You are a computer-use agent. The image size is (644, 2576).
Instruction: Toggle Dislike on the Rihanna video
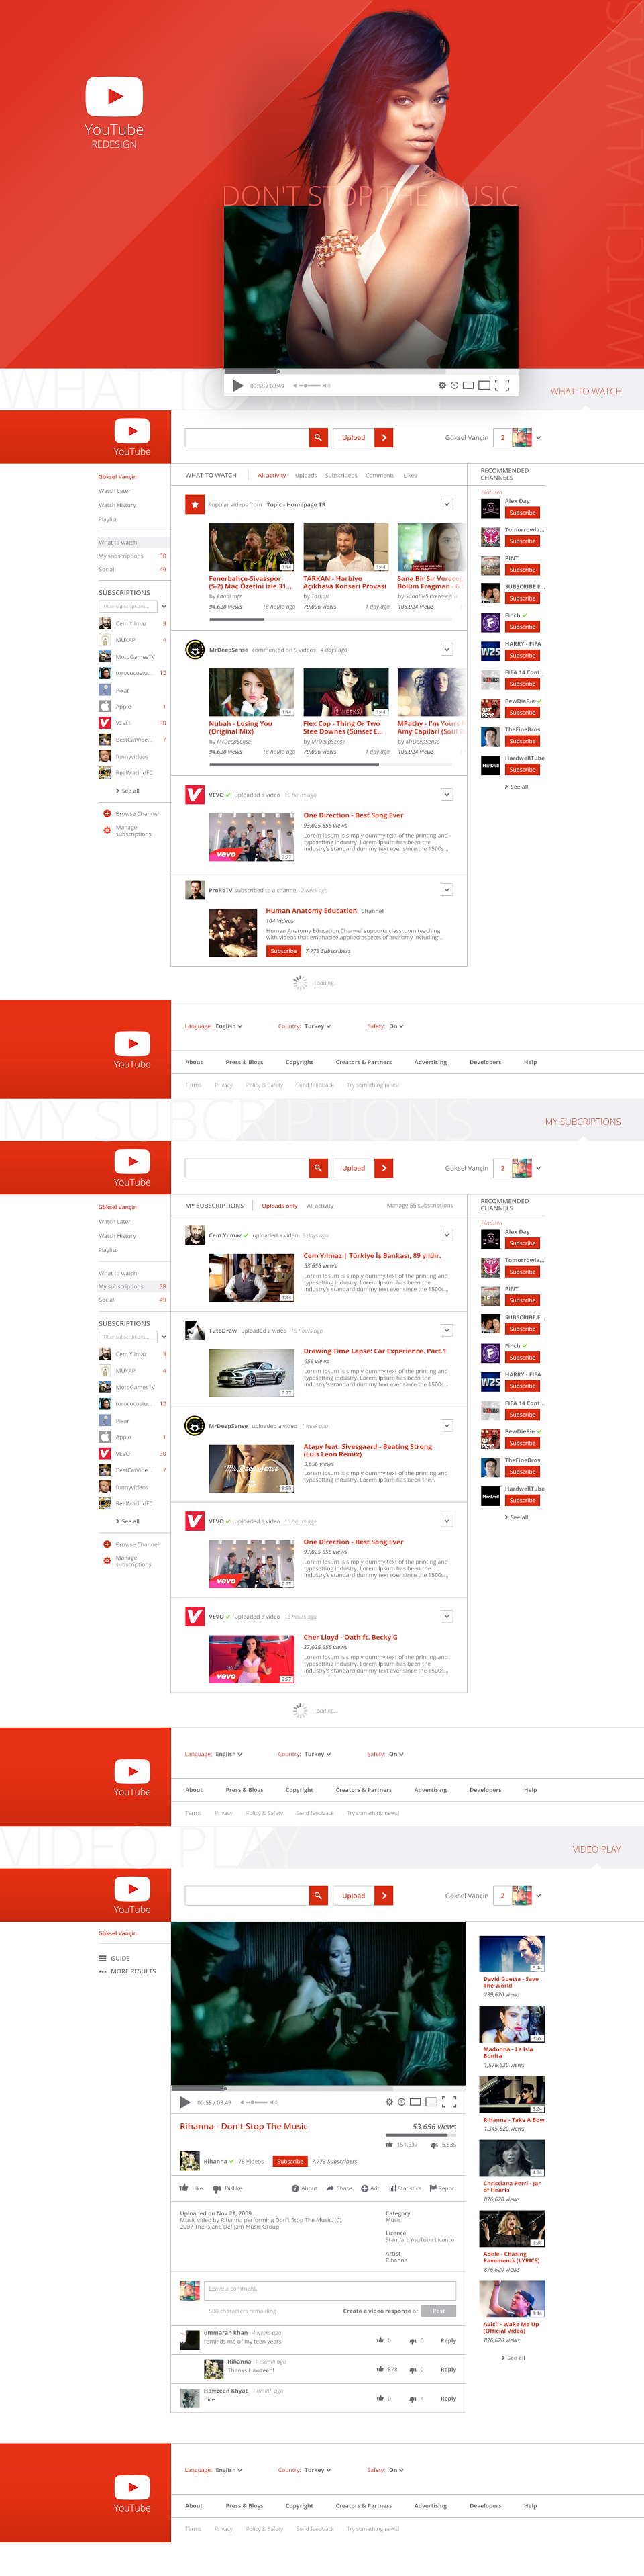(x=227, y=2189)
